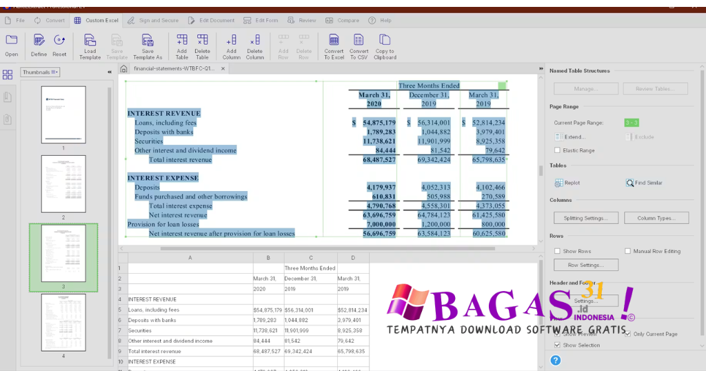
Task: Click the Row Settings button
Action: (586, 265)
